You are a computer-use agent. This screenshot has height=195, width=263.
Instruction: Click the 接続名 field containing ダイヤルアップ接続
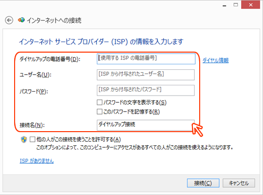coord(146,125)
